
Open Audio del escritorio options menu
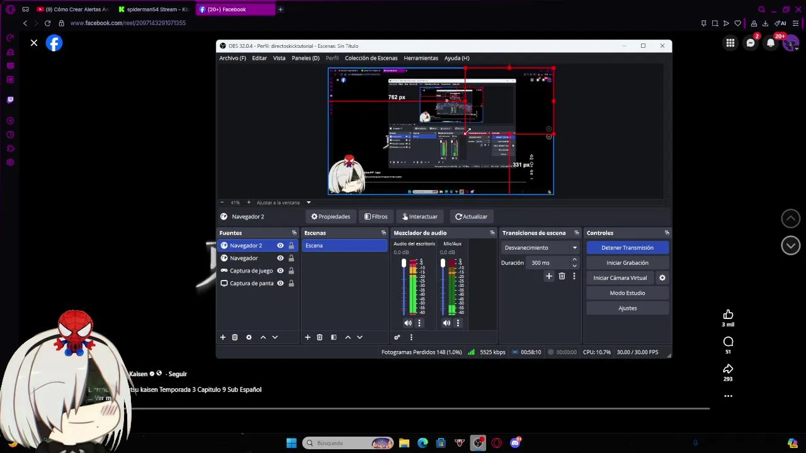(419, 323)
